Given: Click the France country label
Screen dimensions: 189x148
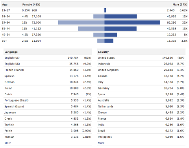Looking at the screenshot, I should click(102, 118).
